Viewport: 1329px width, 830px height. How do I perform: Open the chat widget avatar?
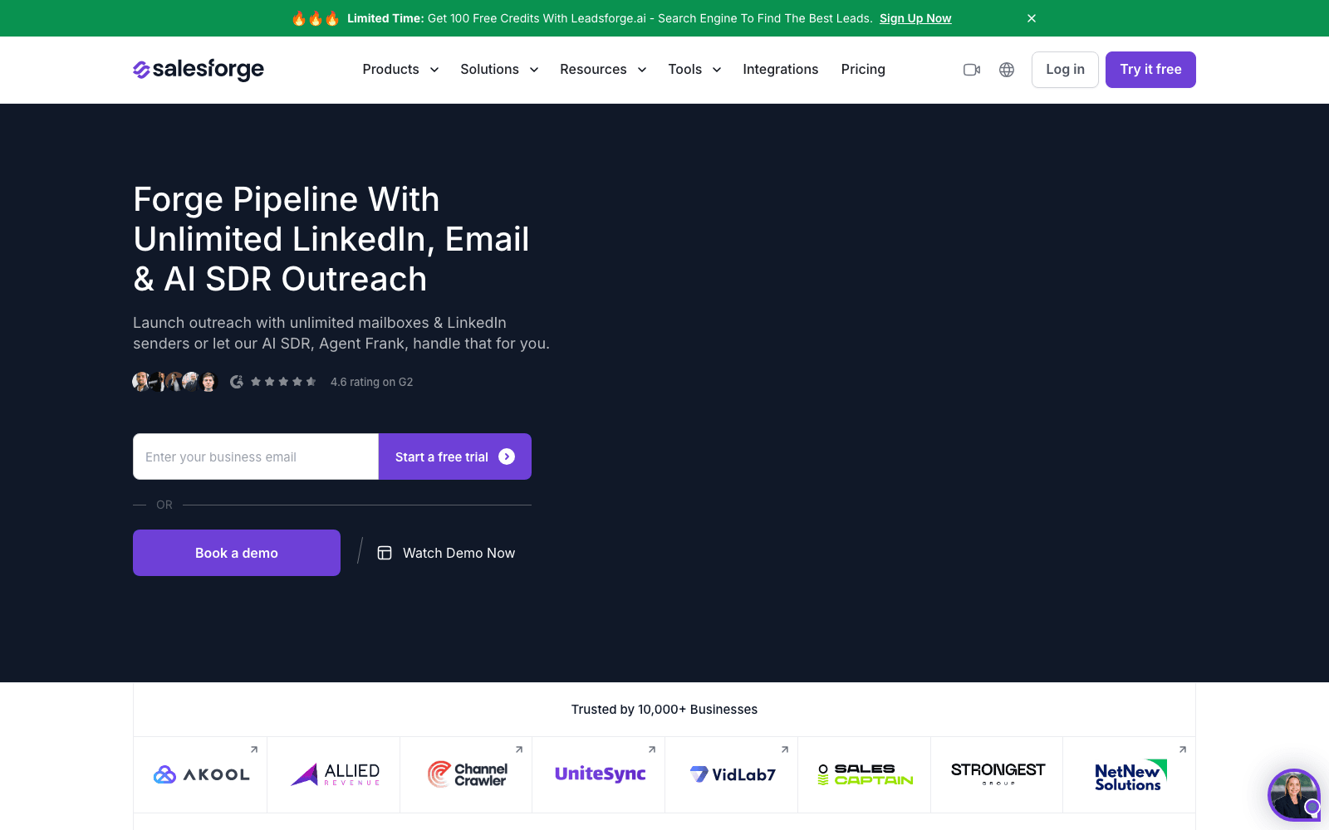click(x=1294, y=795)
